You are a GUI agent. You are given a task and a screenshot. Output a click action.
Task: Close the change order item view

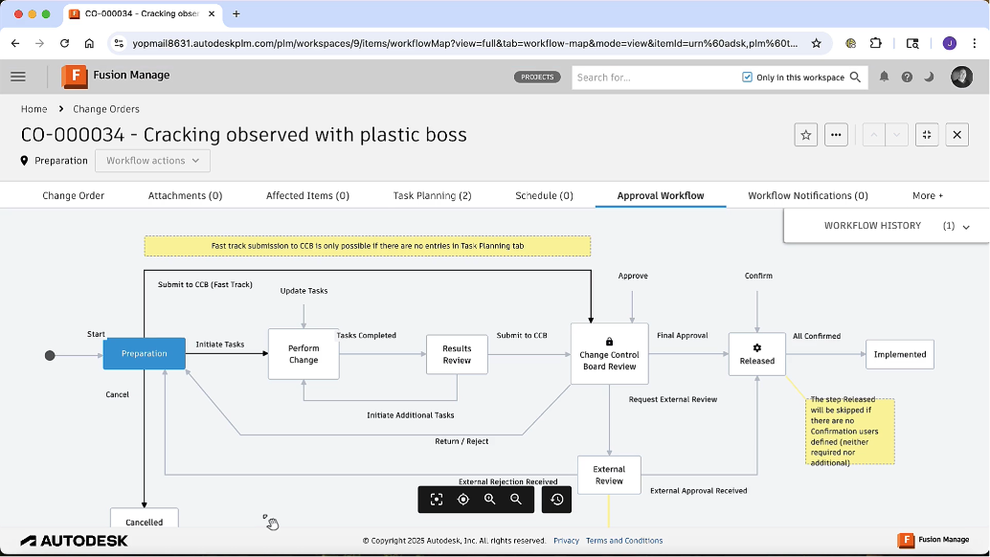click(957, 134)
